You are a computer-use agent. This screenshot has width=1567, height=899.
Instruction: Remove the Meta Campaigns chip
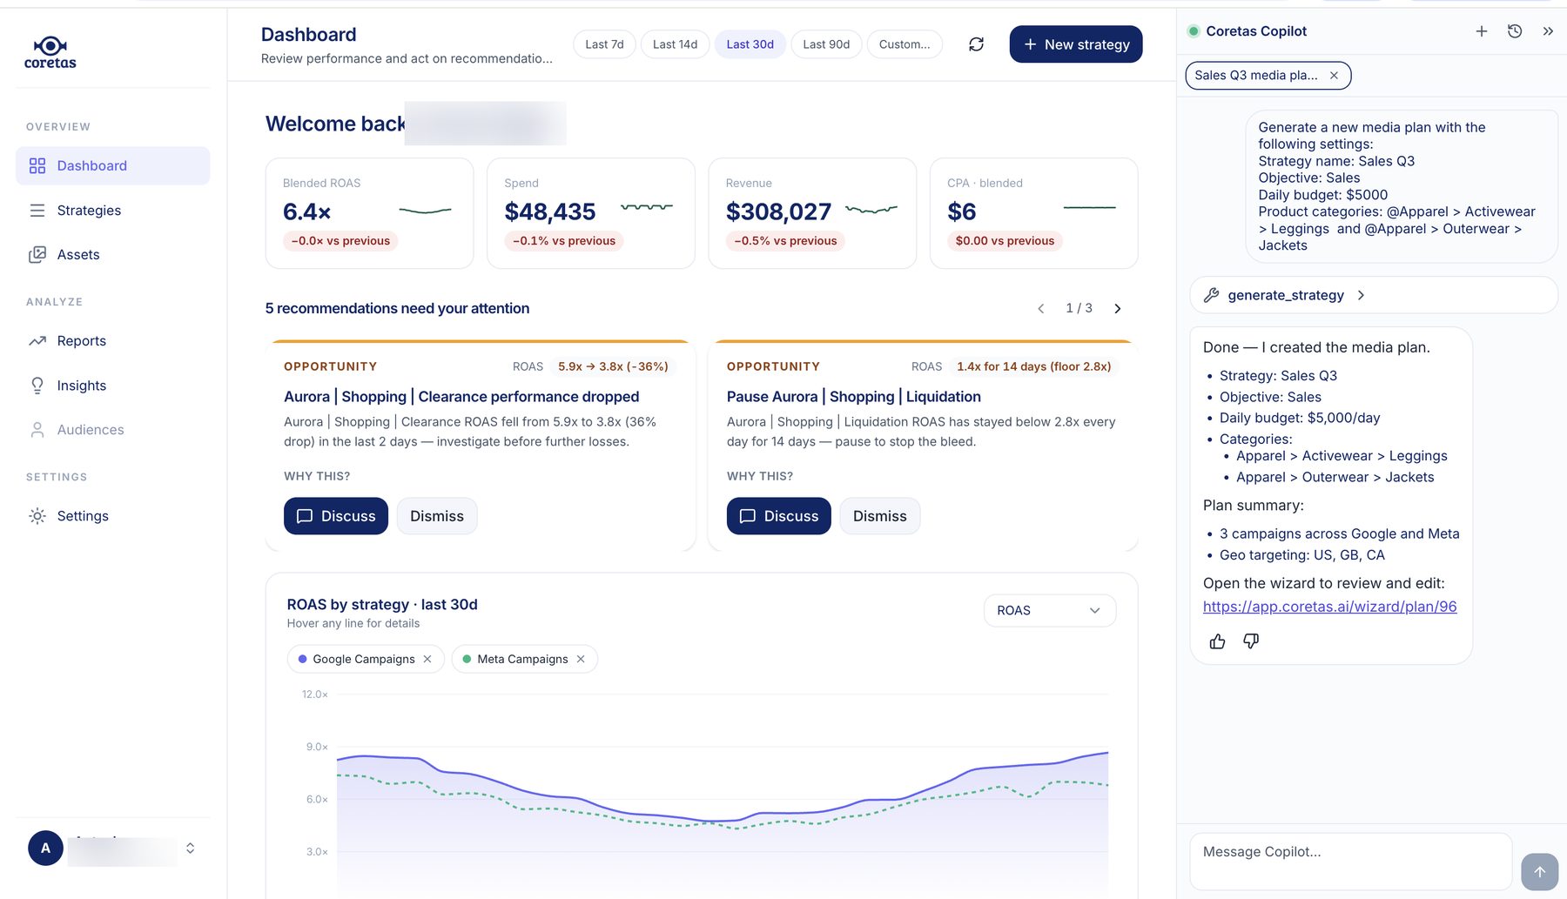click(581, 659)
